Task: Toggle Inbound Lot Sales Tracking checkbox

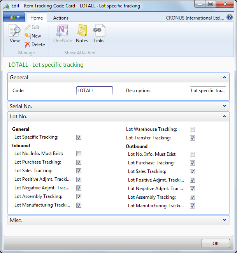Action: click(79, 171)
